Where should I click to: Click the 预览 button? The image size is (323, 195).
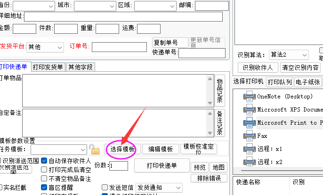click(200, 167)
